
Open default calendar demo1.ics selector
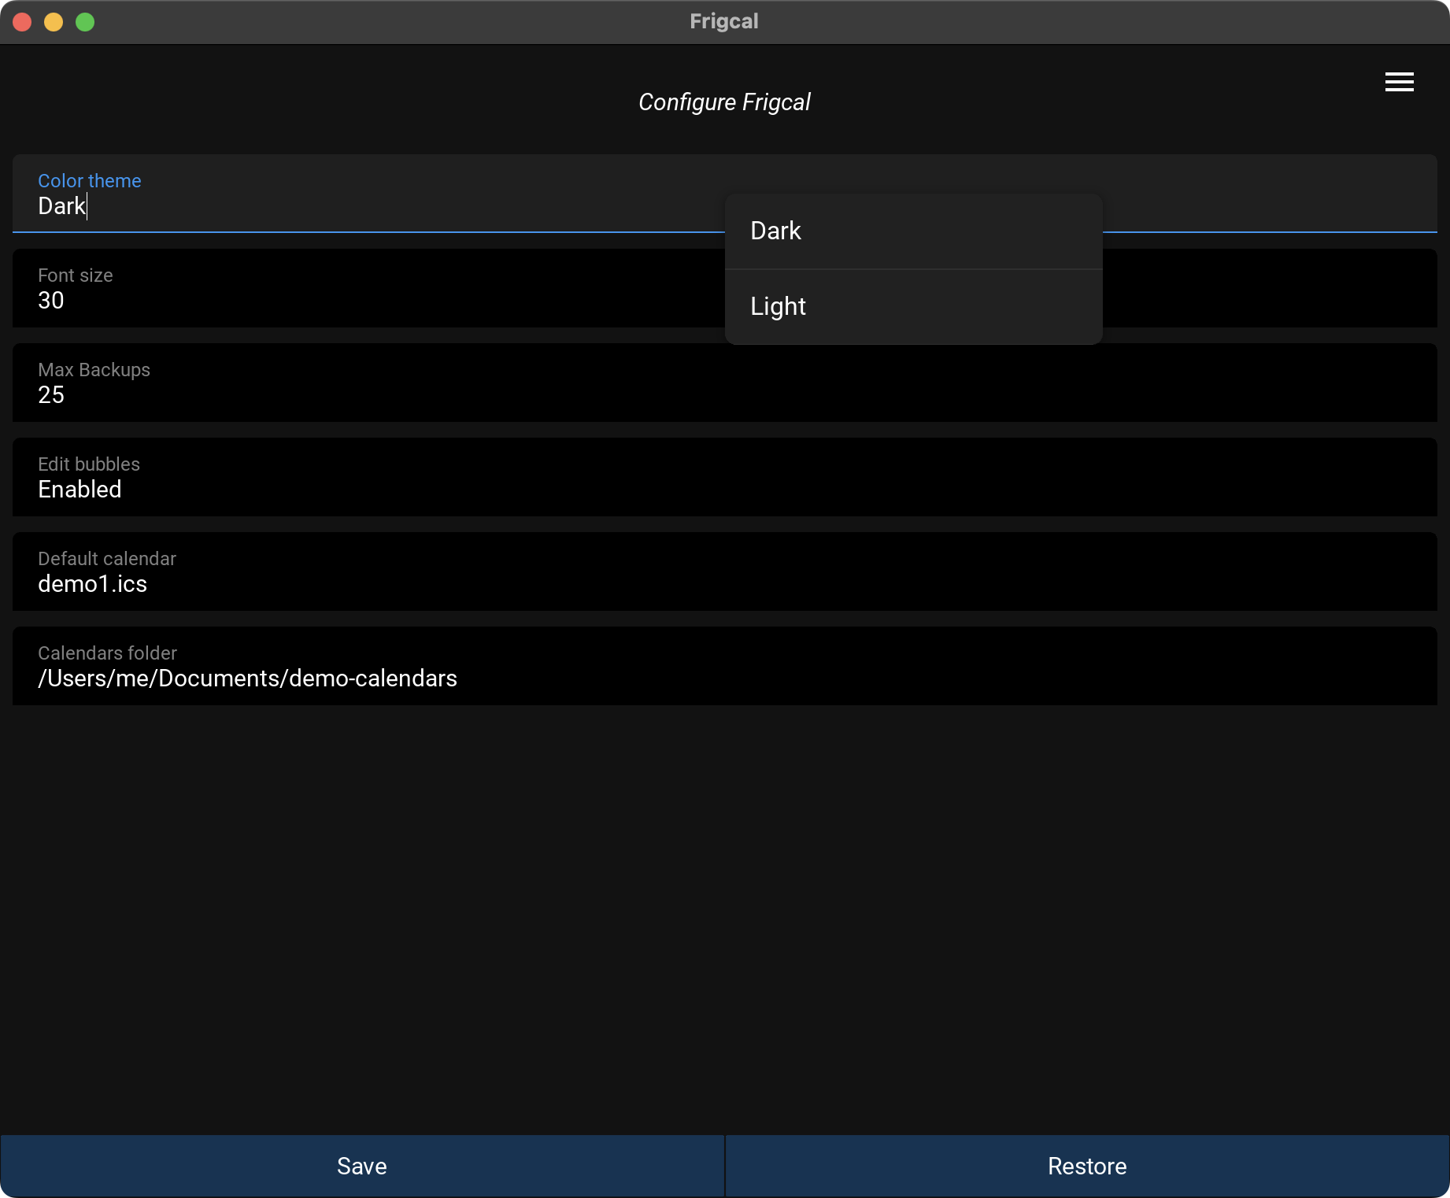92,584
